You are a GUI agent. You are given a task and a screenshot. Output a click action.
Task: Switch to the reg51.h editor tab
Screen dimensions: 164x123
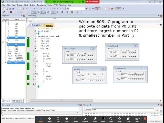point(37,25)
